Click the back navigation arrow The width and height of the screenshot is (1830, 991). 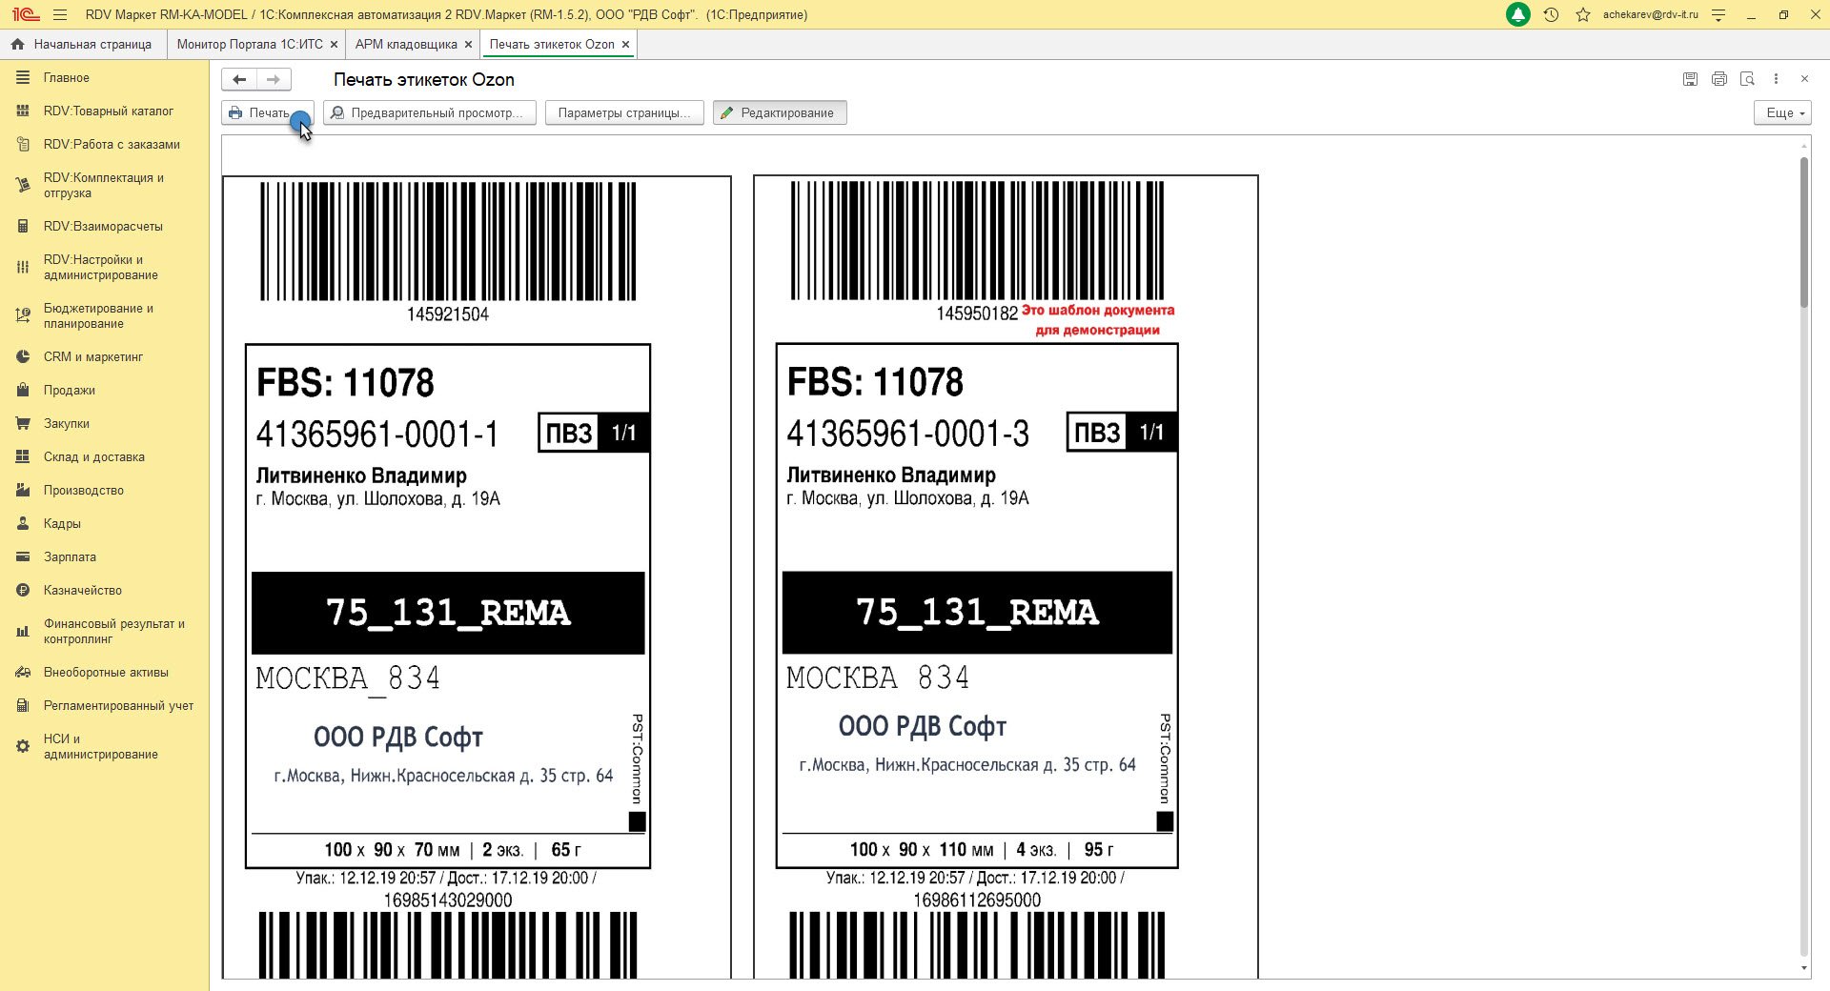click(x=239, y=80)
